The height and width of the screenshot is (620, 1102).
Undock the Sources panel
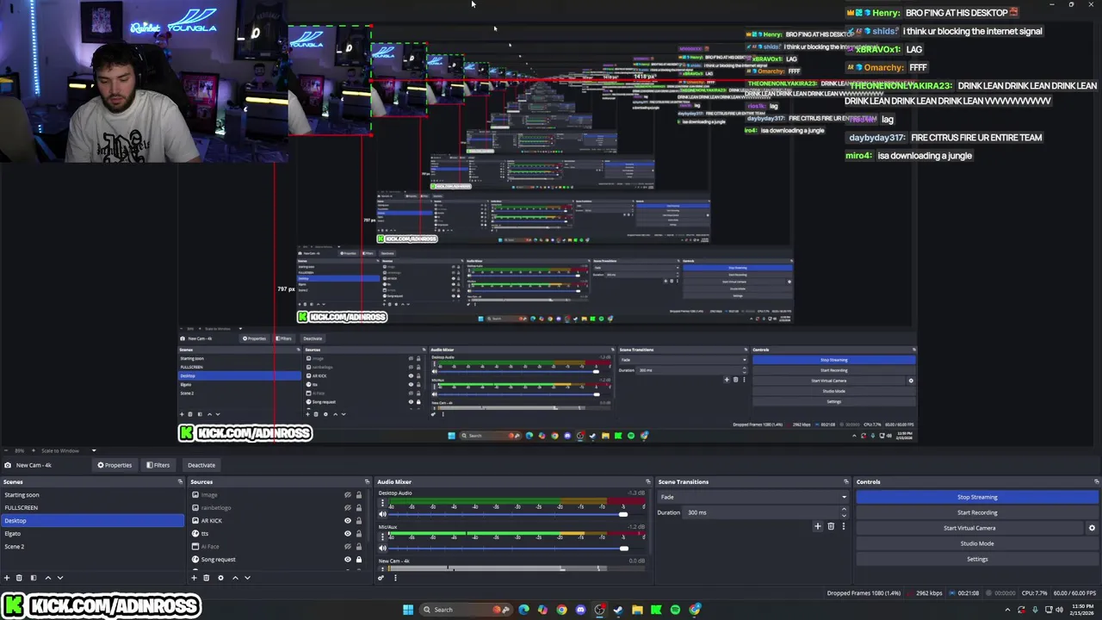click(x=367, y=481)
